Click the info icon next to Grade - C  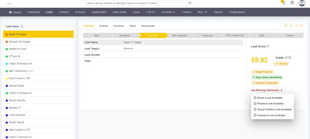pos(290,57)
